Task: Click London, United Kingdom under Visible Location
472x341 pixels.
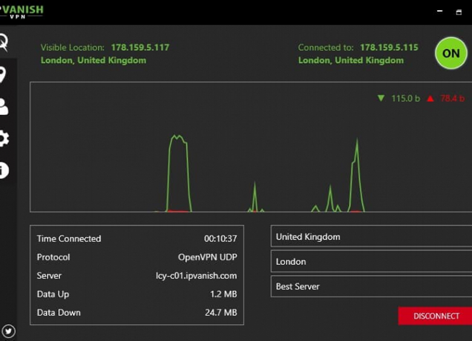Action: point(93,60)
